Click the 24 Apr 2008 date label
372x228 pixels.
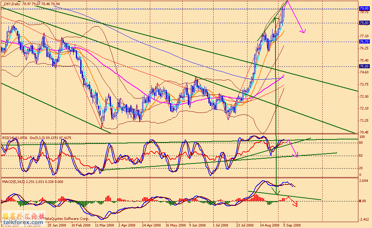pos(151,225)
